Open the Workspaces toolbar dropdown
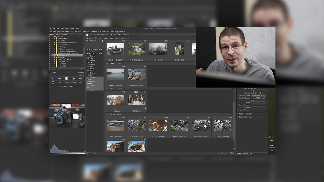 [56, 32]
